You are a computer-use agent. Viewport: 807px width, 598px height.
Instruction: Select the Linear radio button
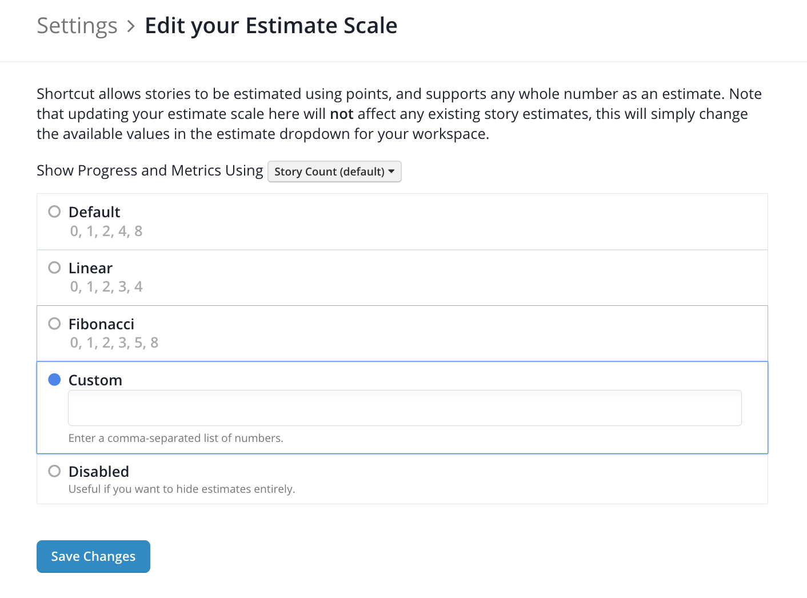coord(54,268)
